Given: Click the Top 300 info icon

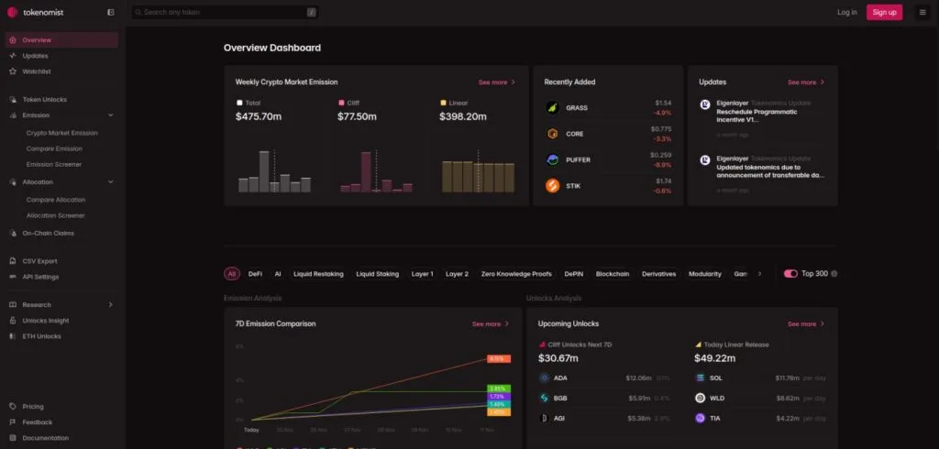Looking at the screenshot, I should pos(834,274).
